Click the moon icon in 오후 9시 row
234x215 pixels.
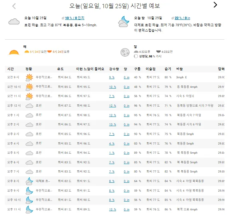click(x=29, y=191)
